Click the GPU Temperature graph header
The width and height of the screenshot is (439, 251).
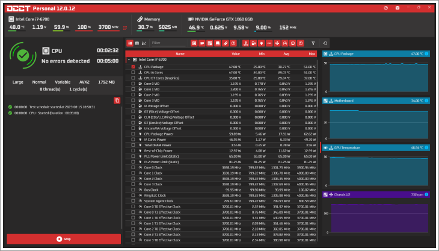point(376,147)
